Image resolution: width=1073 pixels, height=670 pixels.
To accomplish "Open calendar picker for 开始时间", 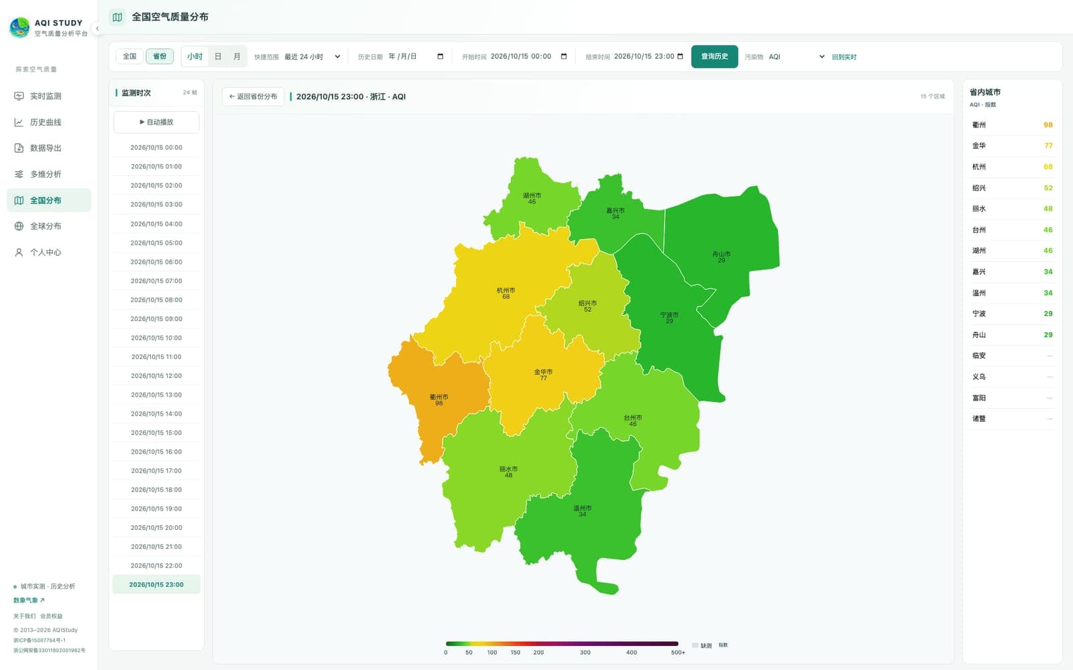I will tap(563, 56).
